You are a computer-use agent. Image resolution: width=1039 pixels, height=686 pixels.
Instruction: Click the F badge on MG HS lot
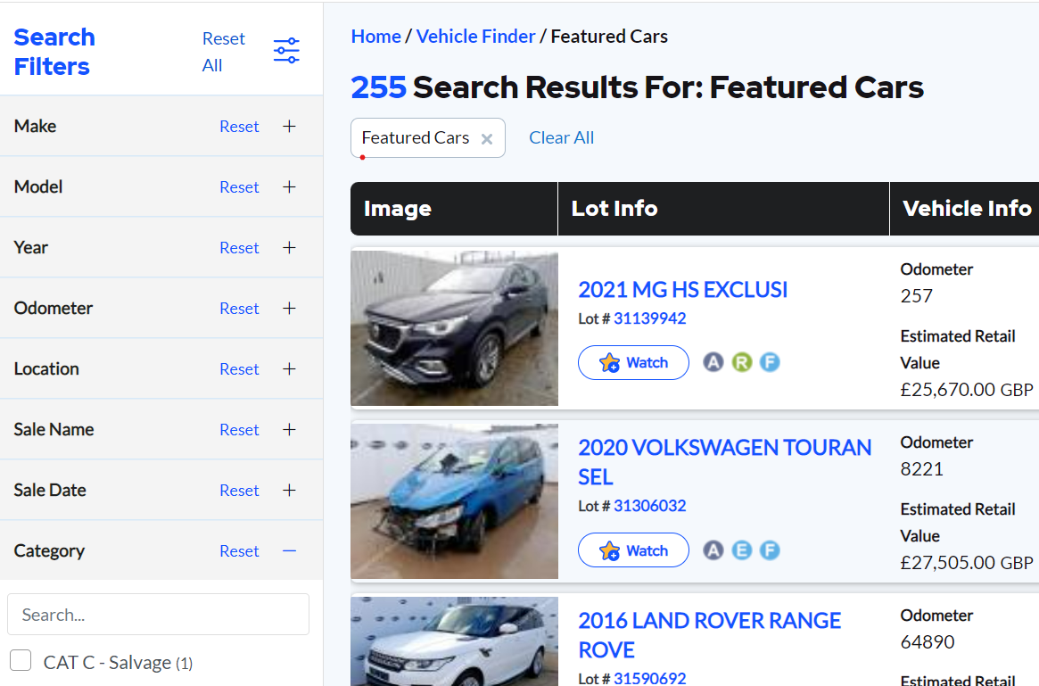coord(770,362)
